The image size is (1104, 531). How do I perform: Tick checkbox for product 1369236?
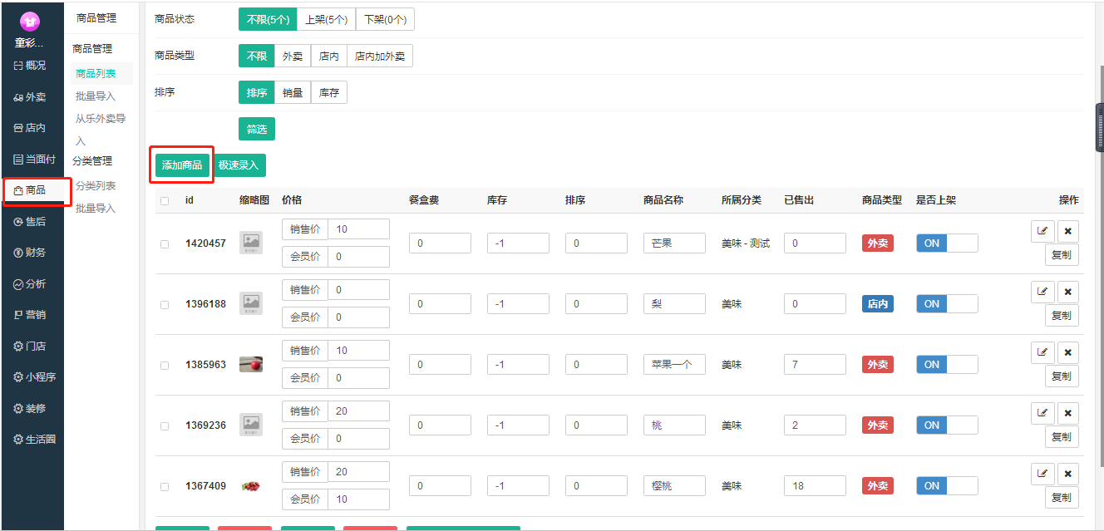click(165, 425)
